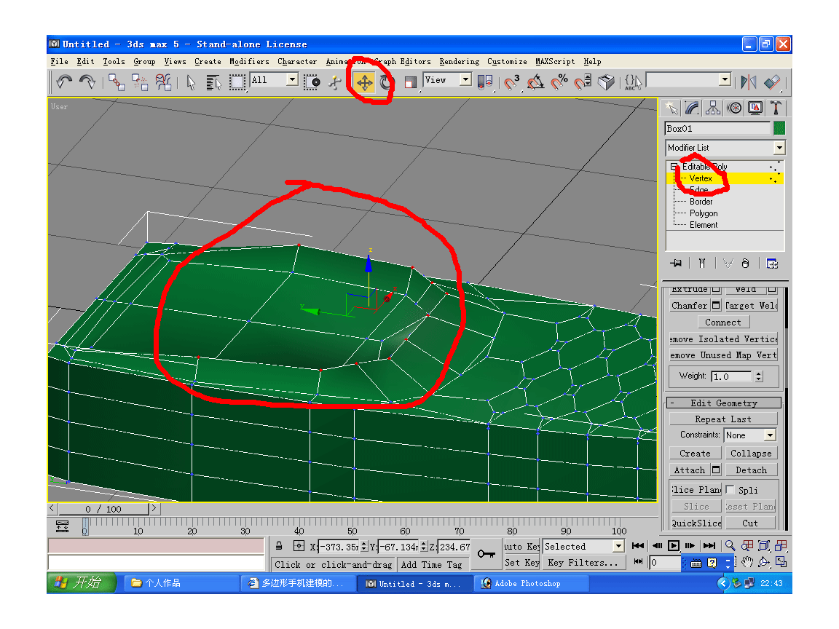The image size is (839, 629).
Task: Activate the Unlink Selection tool
Action: coord(140,82)
